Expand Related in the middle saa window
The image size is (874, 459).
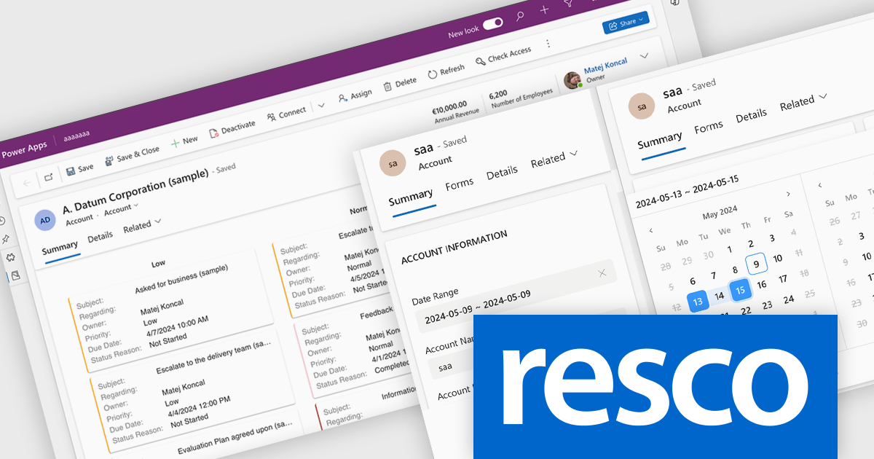tap(554, 158)
